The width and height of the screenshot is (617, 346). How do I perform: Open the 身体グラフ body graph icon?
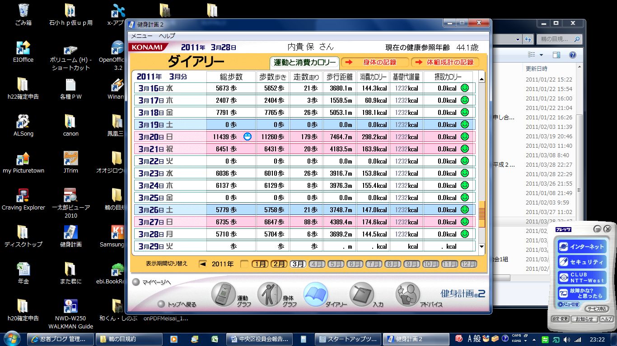[x=270, y=294]
